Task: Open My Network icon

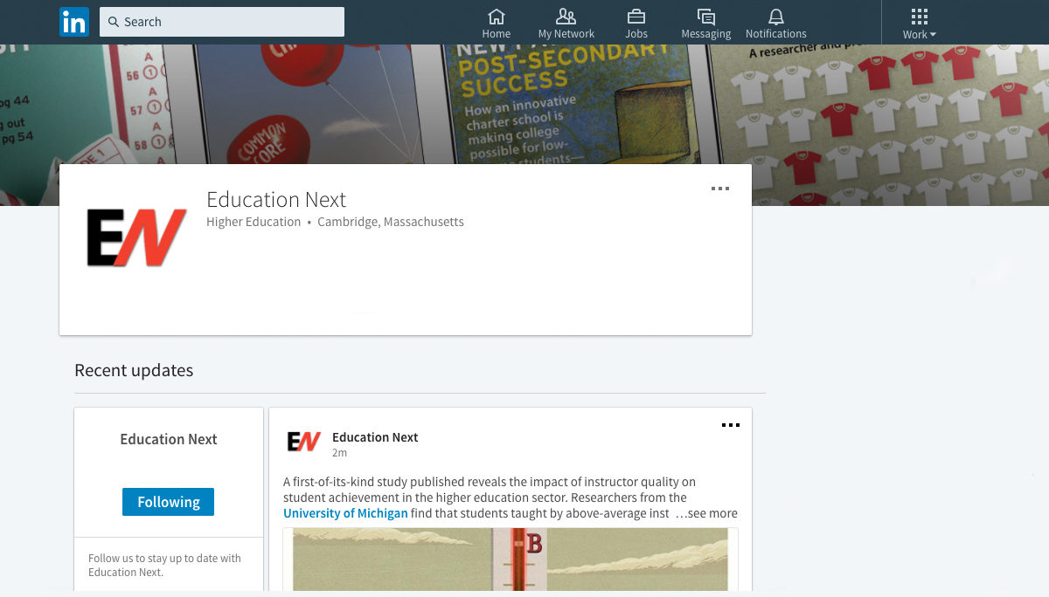Action: 566,17
